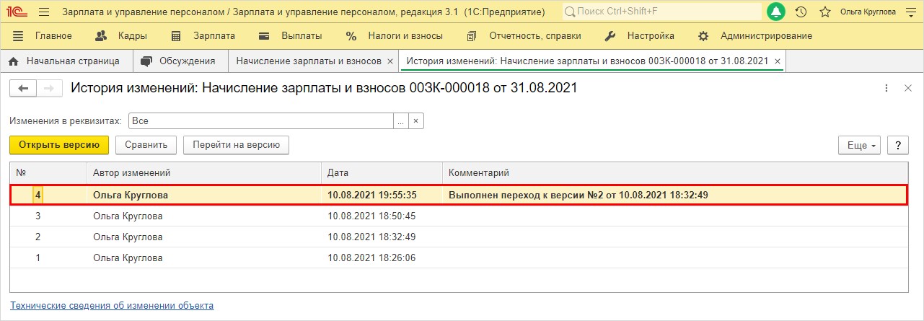Open the history clock icon
This screenshot has height=321, width=924.
(801, 12)
